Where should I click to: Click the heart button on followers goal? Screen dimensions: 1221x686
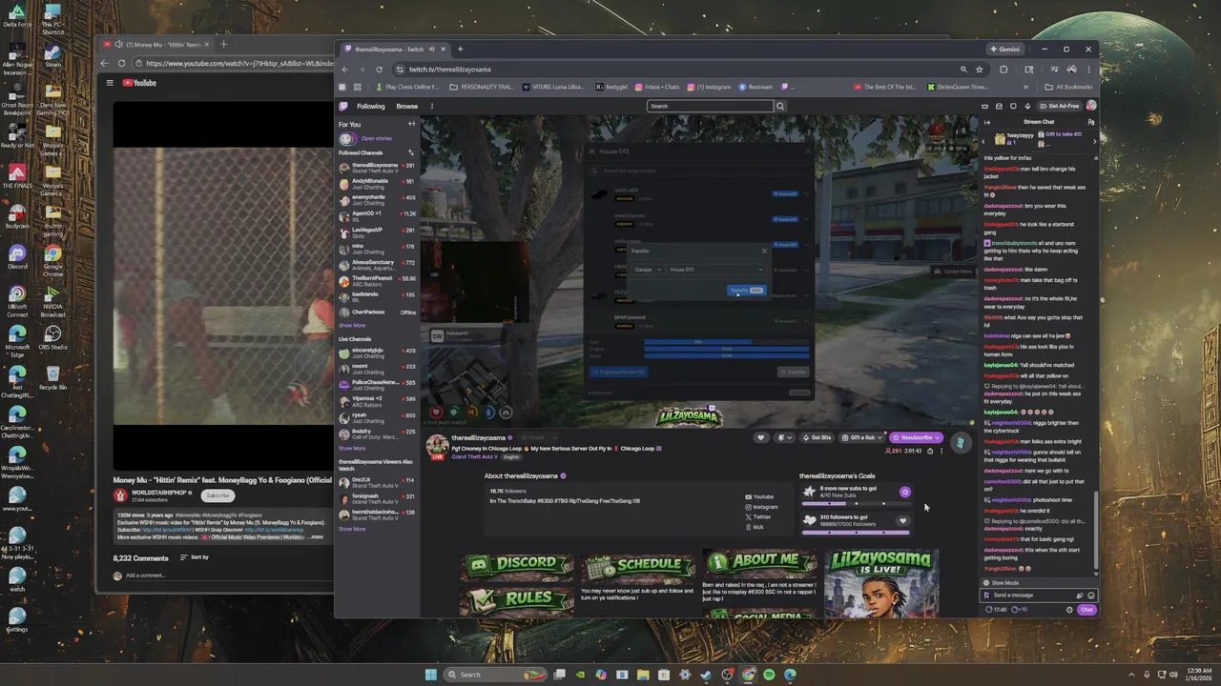[902, 521]
